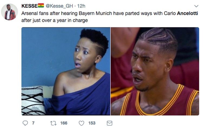Visit the @Kesse_GH handle link
This screenshot has height=128, width=203.
point(59,6)
